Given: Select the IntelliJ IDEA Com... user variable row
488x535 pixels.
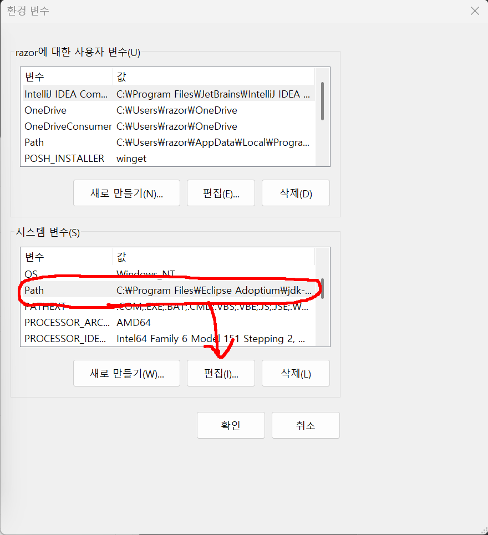Looking at the screenshot, I should point(168,94).
